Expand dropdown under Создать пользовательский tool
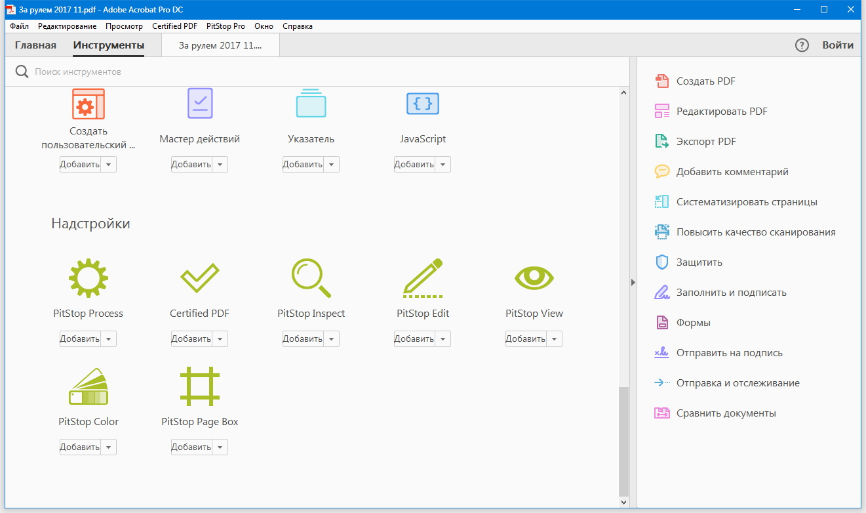866x513 pixels. click(x=108, y=165)
